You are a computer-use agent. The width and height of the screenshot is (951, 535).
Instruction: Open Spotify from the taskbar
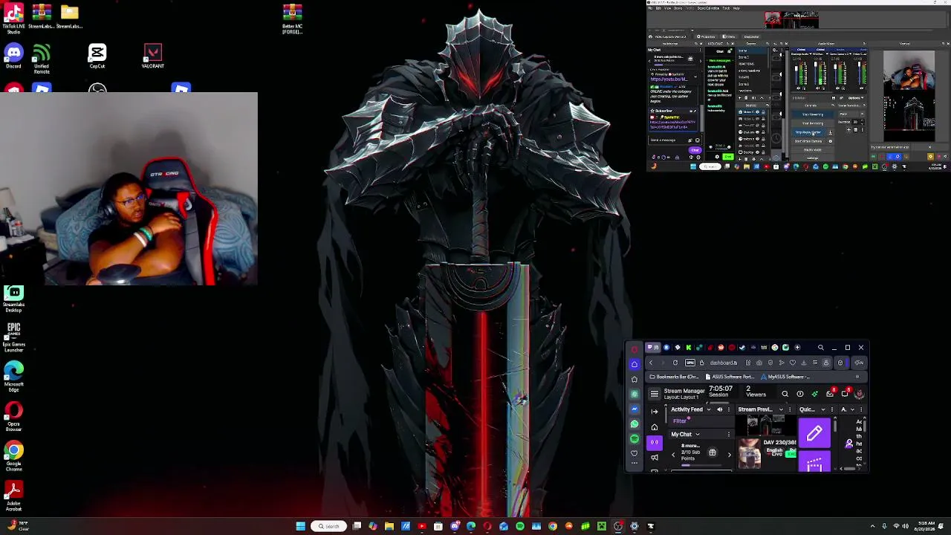tap(520, 526)
